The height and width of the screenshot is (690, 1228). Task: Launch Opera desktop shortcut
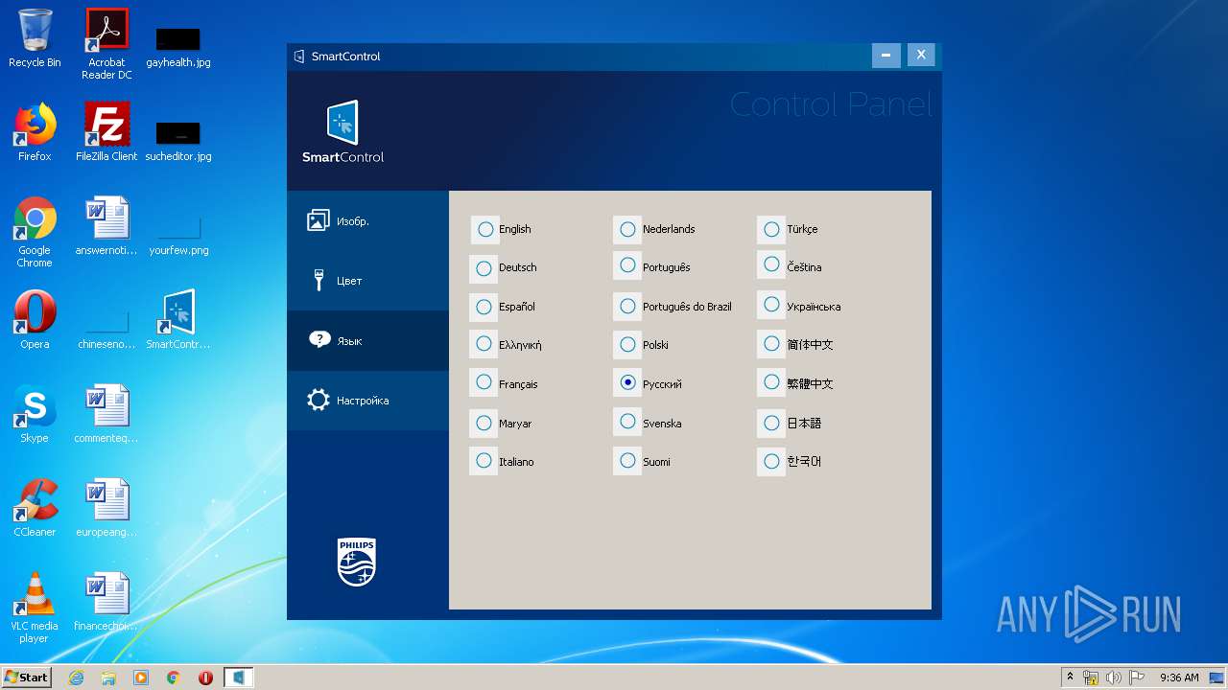tap(35, 320)
